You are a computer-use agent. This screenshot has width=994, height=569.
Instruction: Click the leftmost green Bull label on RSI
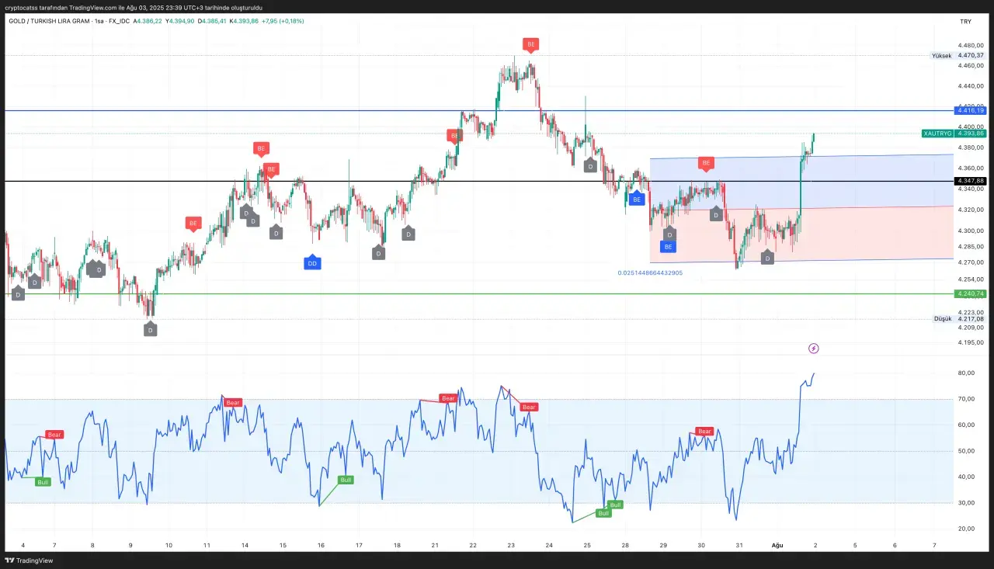(43, 482)
